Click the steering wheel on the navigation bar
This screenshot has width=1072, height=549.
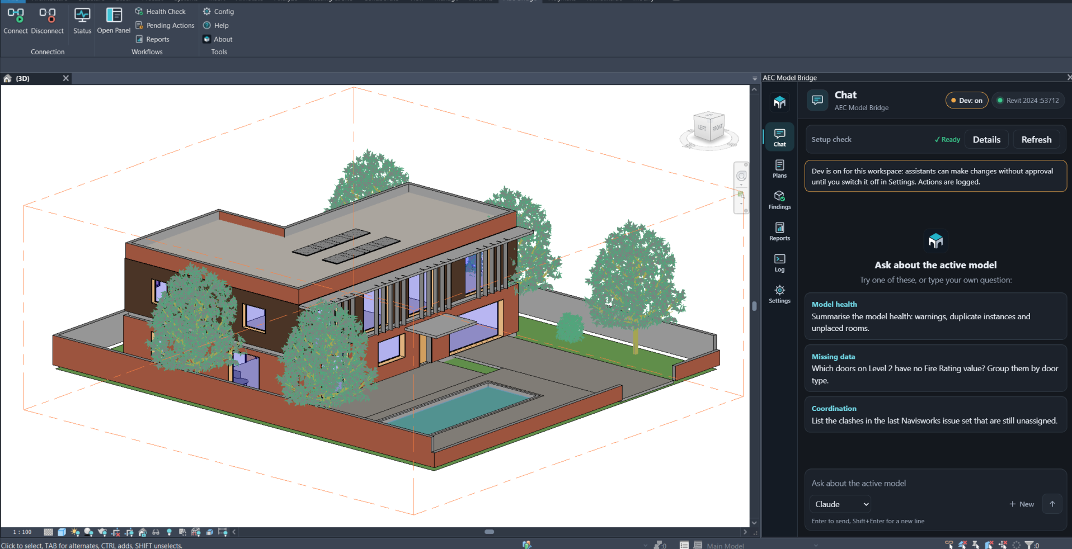click(x=741, y=176)
